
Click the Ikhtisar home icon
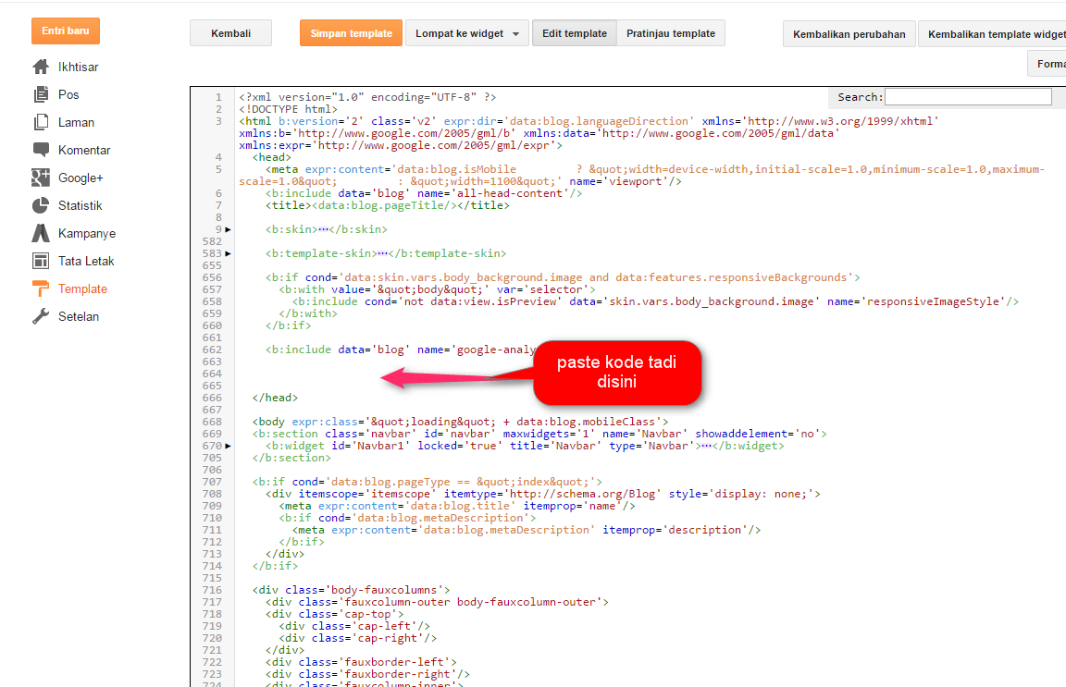(41, 67)
